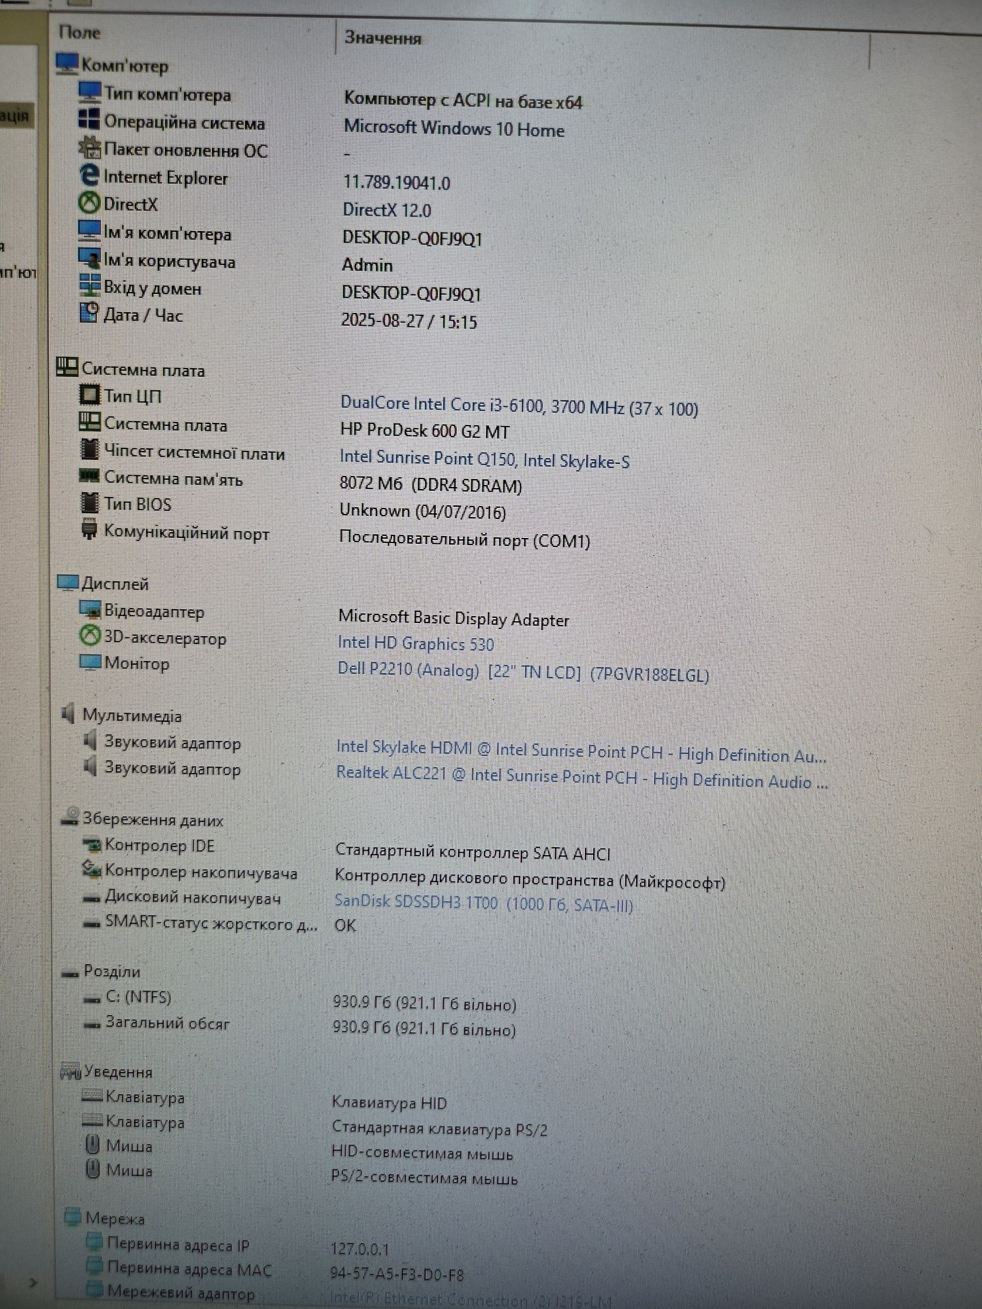Viewport: 982px width, 1309px height.
Task: Click the DirectX Xbox icon
Action: coord(89,203)
